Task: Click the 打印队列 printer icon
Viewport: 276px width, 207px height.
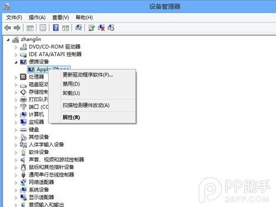Action: pyautogui.click(x=23, y=99)
